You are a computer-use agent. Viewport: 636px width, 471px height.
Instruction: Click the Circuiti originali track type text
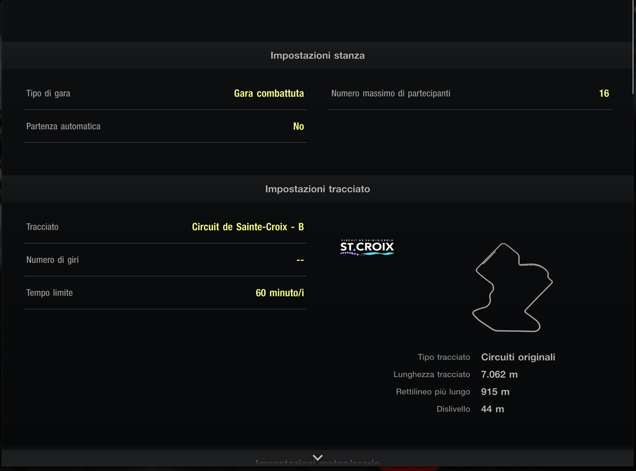click(518, 357)
